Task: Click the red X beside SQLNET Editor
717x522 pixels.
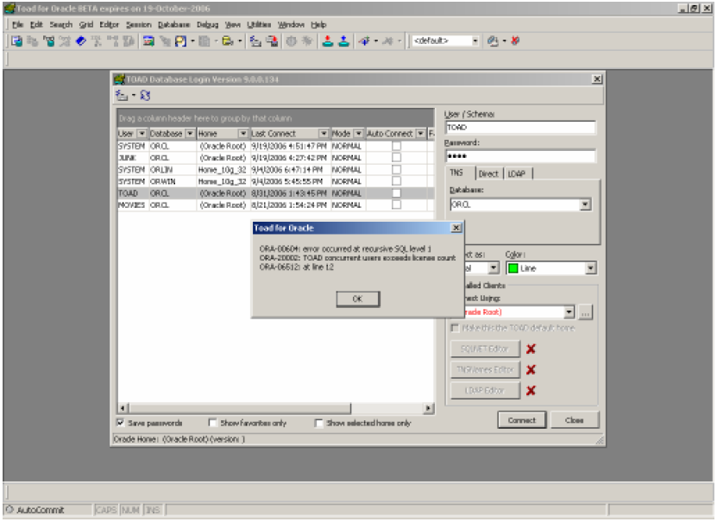Action: coord(531,349)
